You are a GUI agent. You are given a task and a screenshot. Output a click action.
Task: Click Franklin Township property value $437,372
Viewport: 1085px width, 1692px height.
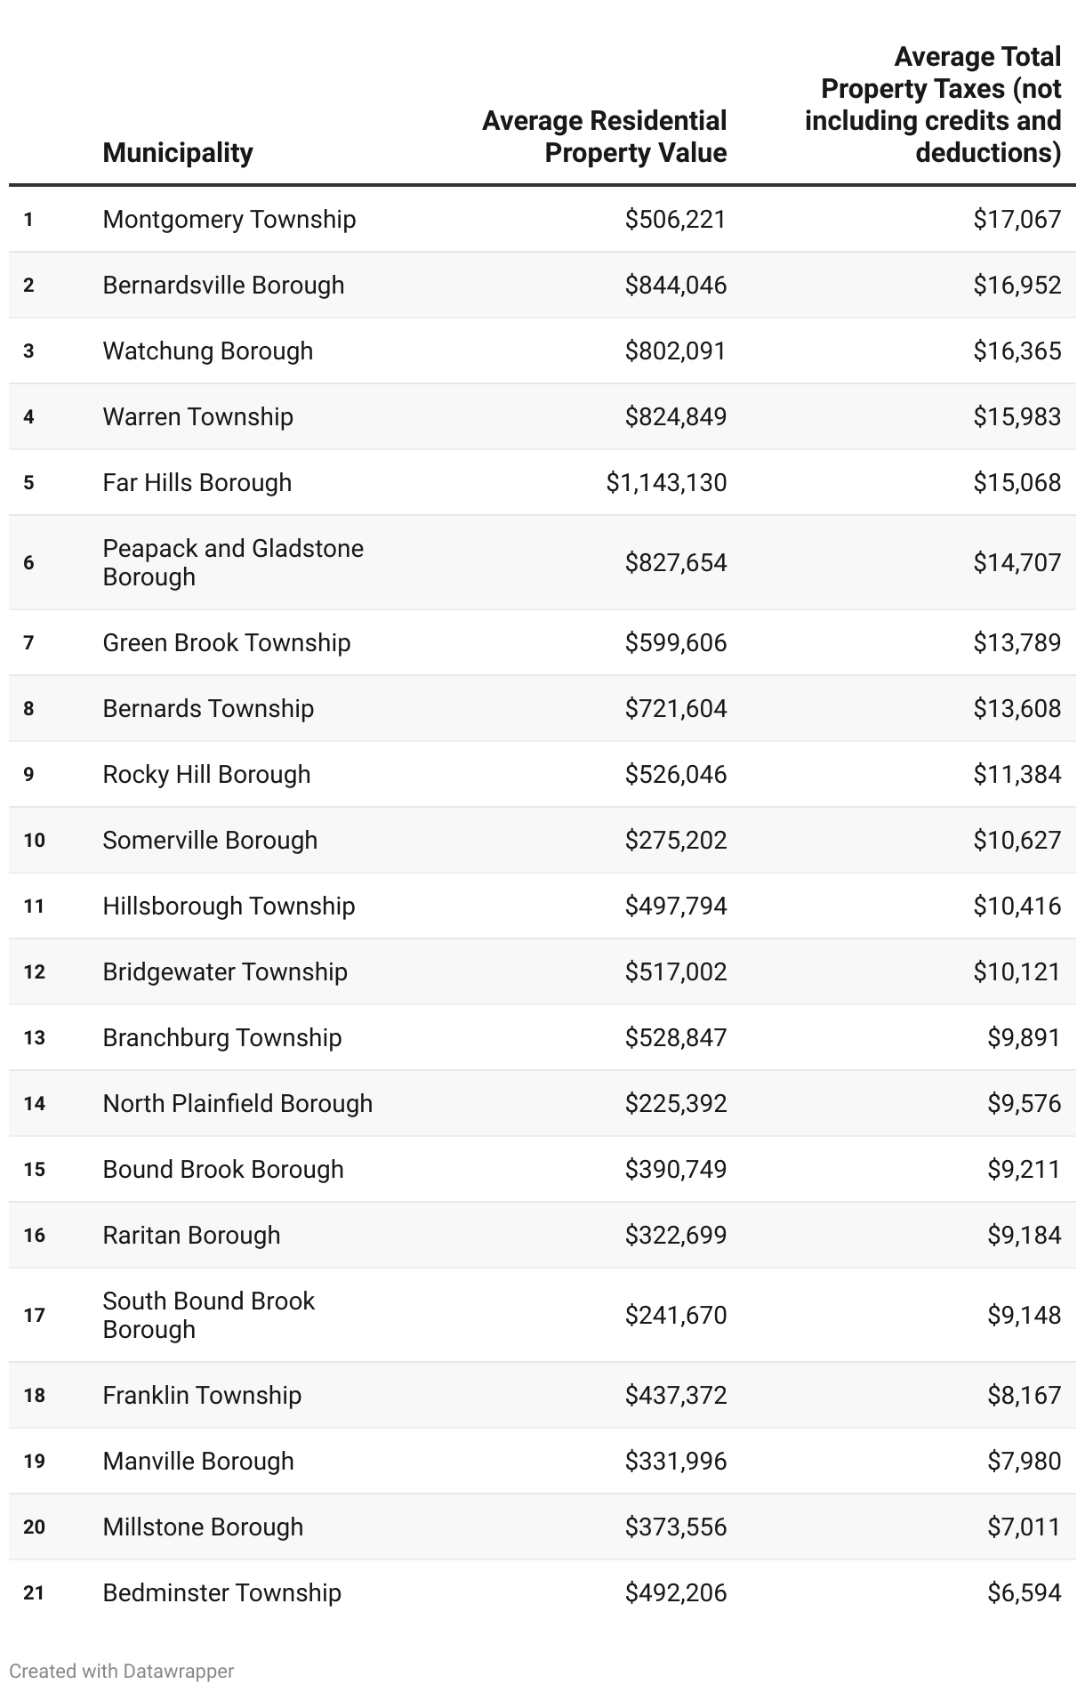(x=675, y=1396)
